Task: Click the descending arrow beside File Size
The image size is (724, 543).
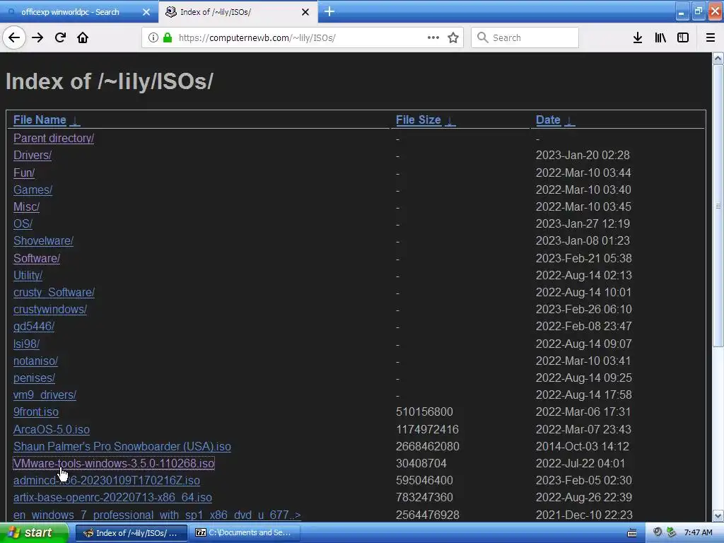Action: 450,121
